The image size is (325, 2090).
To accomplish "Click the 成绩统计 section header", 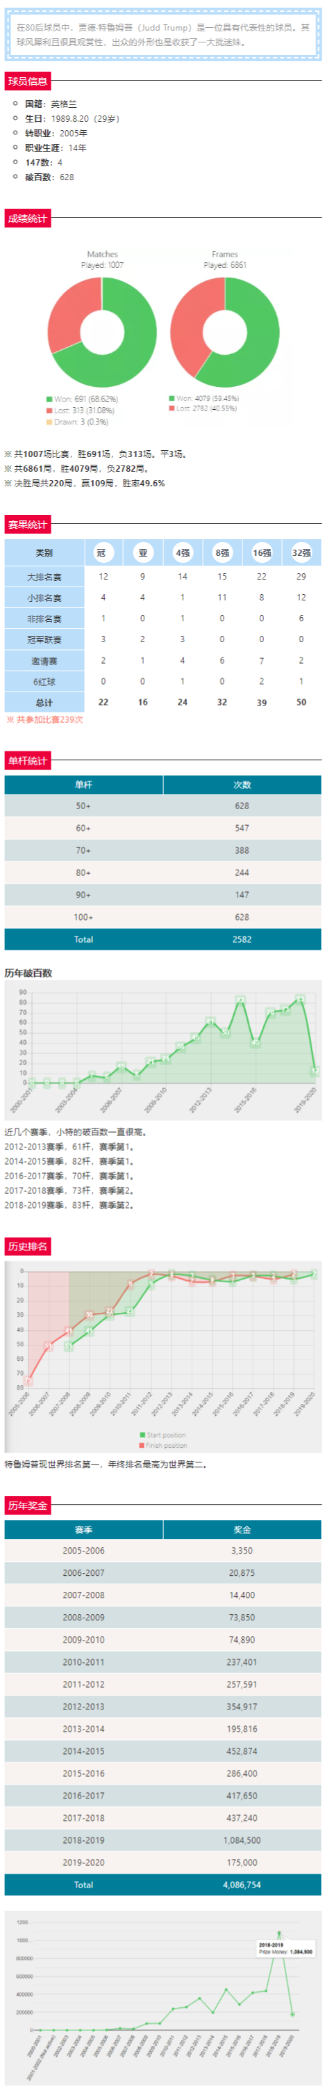I will coord(28,218).
